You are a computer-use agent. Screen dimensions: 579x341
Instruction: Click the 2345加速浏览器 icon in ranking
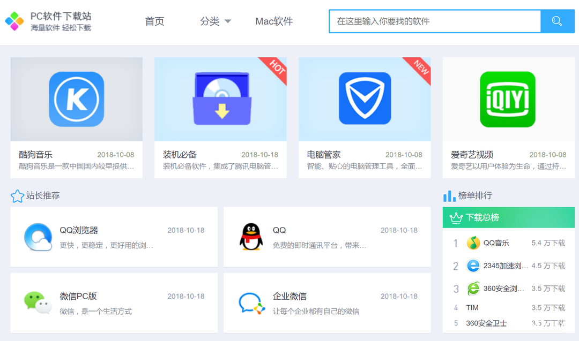coord(473,266)
